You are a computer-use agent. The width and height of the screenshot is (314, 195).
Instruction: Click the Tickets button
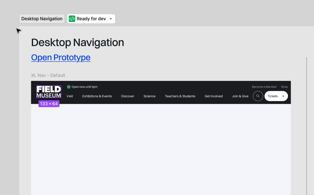pyautogui.click(x=273, y=96)
